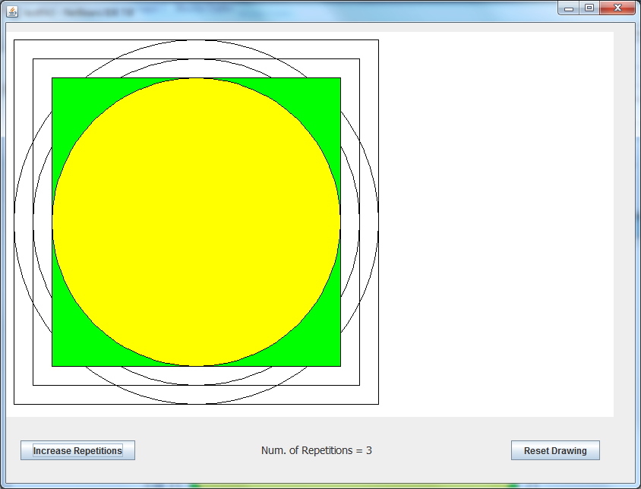Maximize the drawing window
Viewport: 641px width, 489px height.
pyautogui.click(x=589, y=8)
